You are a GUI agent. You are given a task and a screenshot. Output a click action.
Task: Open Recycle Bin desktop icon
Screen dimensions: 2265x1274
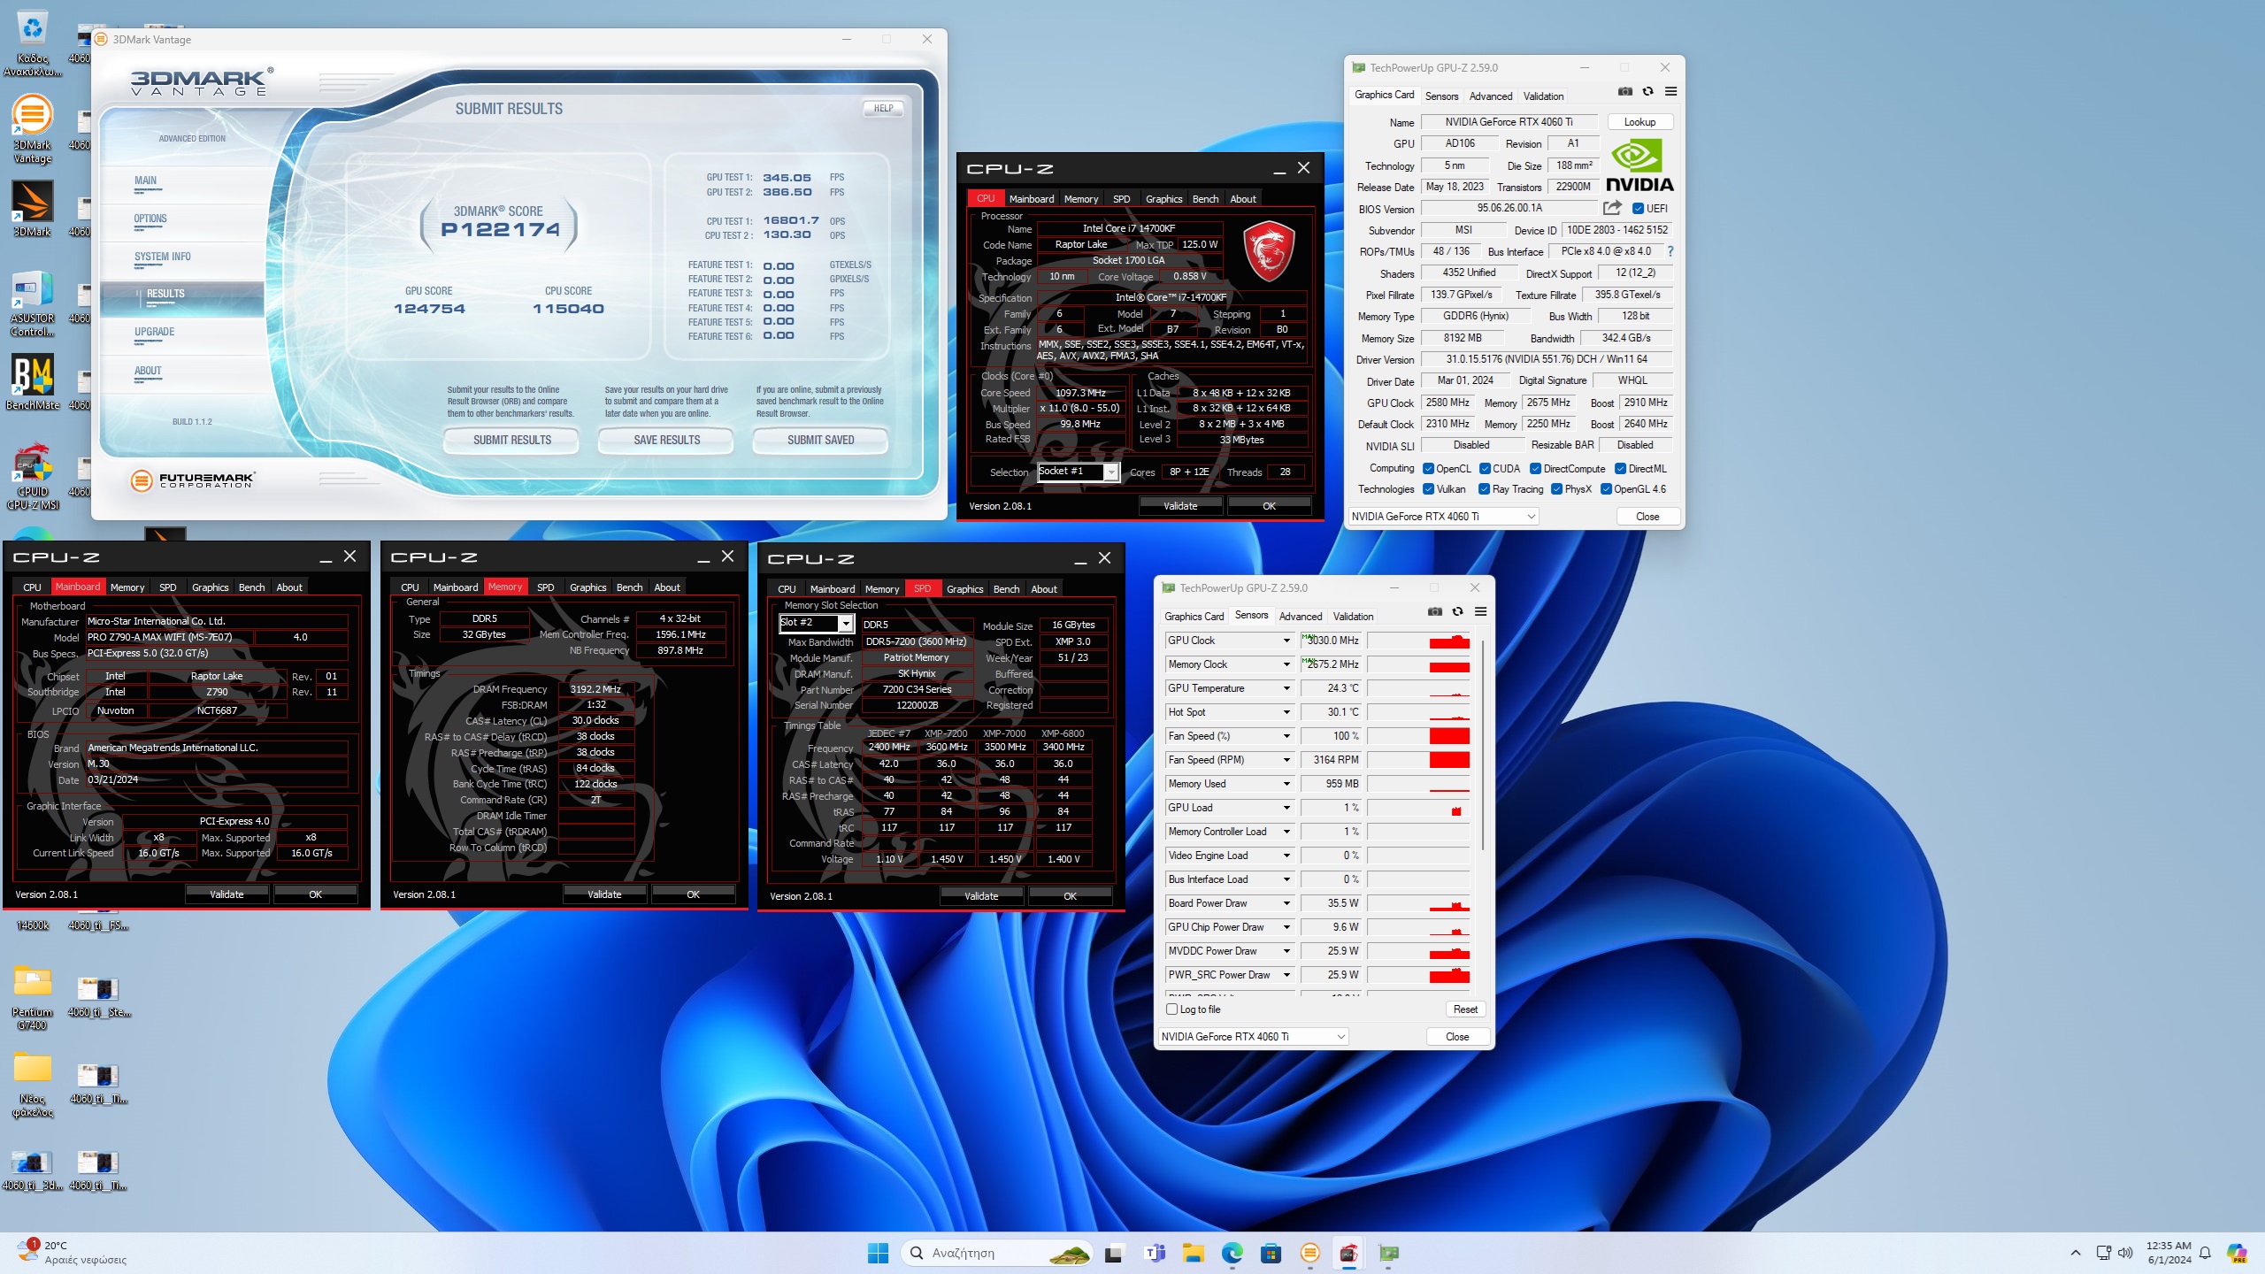[x=33, y=43]
